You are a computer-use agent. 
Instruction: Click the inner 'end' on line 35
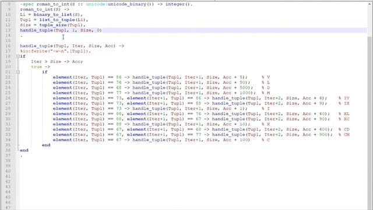tap(46, 145)
